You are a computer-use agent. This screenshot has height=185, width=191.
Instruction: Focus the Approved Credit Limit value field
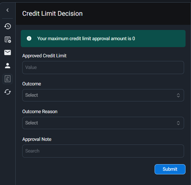103,67
